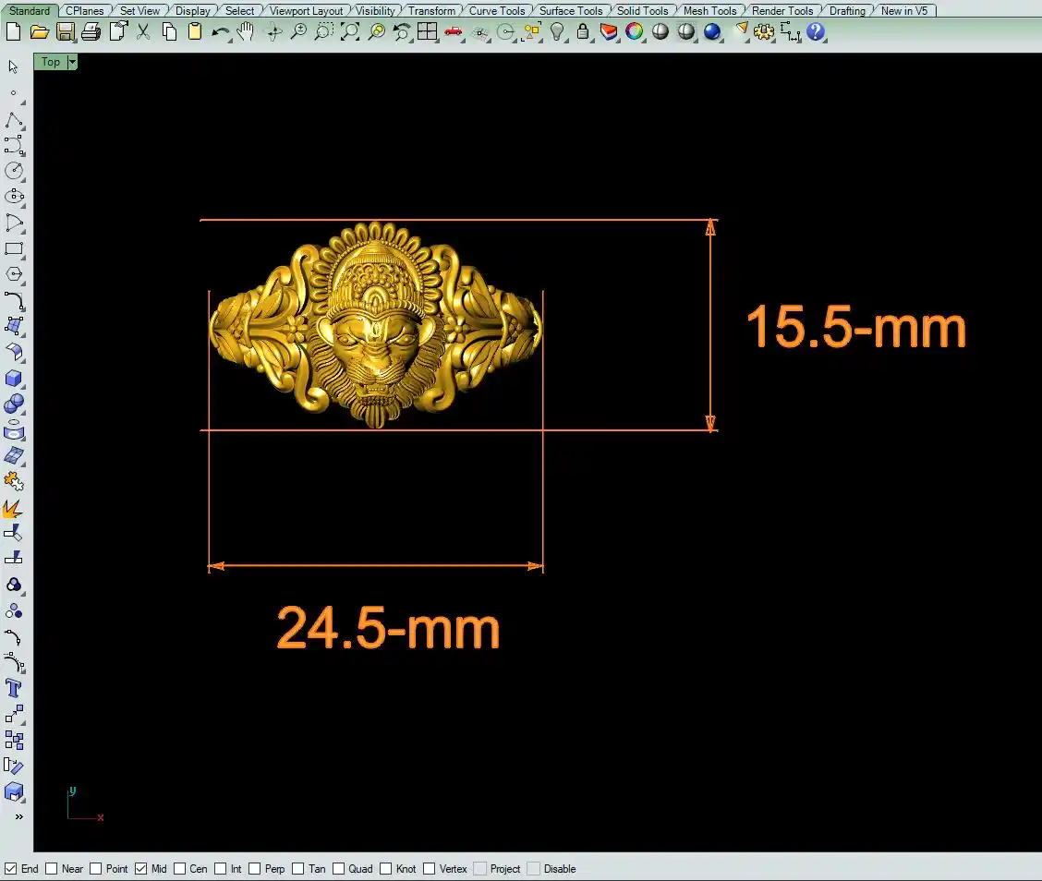This screenshot has height=881, width=1042.
Task: Open the color wheel icon in toolbar
Action: pyautogui.click(x=634, y=32)
